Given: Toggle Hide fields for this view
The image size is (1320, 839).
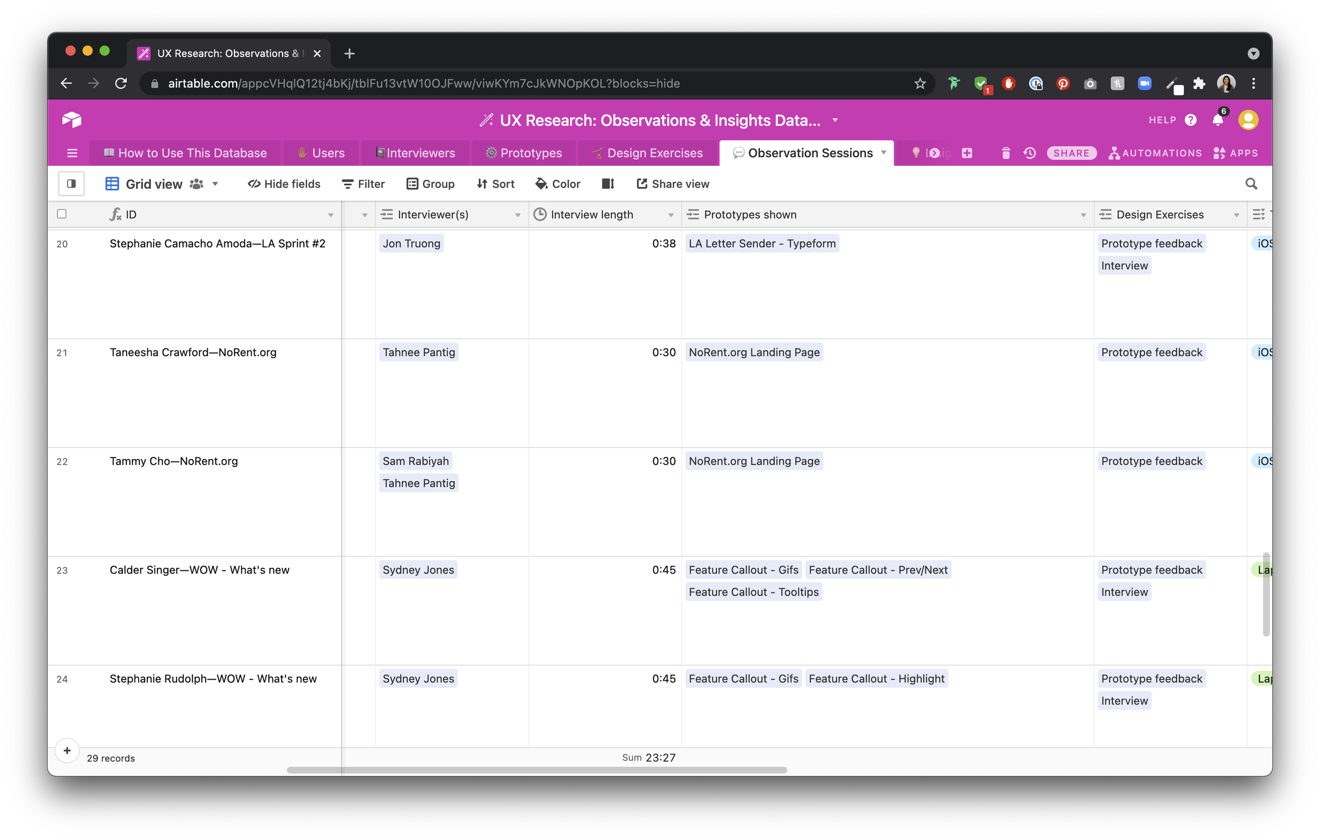Looking at the screenshot, I should coord(284,184).
